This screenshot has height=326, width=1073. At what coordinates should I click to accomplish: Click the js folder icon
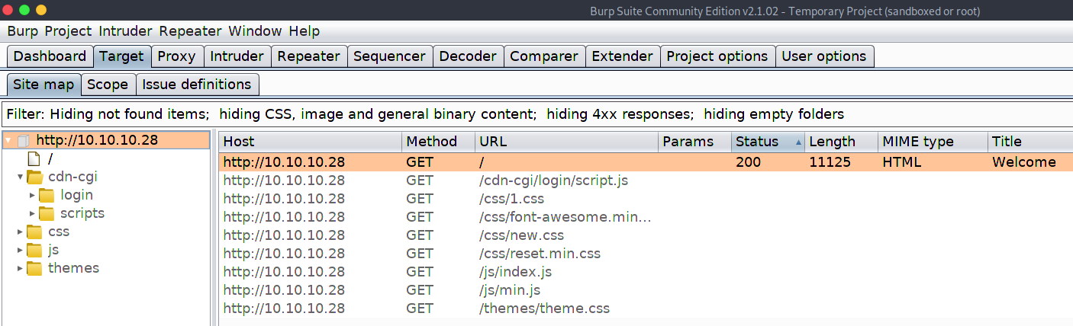(34, 250)
